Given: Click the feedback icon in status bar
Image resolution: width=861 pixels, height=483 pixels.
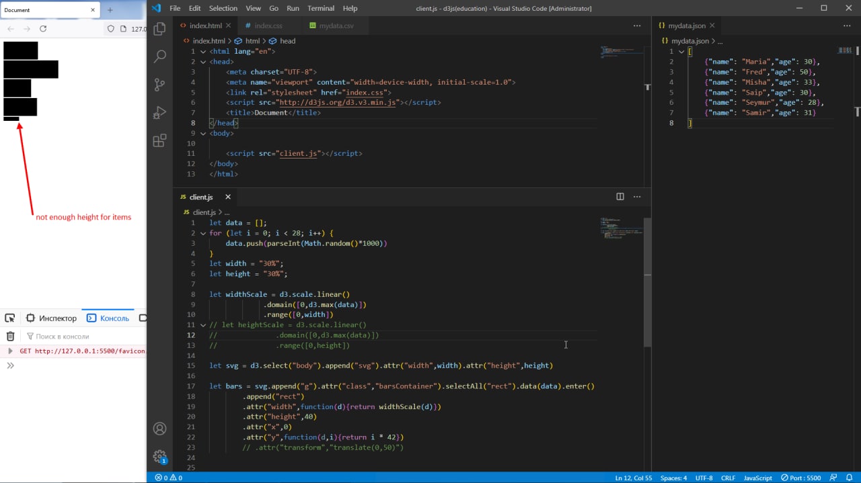Looking at the screenshot, I should pos(835,478).
